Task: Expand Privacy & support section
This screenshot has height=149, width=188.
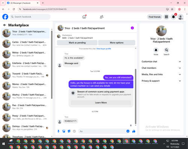Action: 161,81
